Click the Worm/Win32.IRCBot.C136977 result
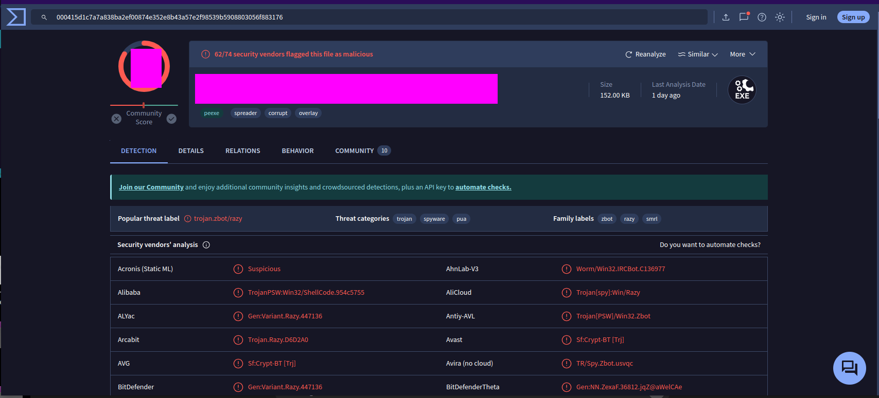 pos(621,269)
